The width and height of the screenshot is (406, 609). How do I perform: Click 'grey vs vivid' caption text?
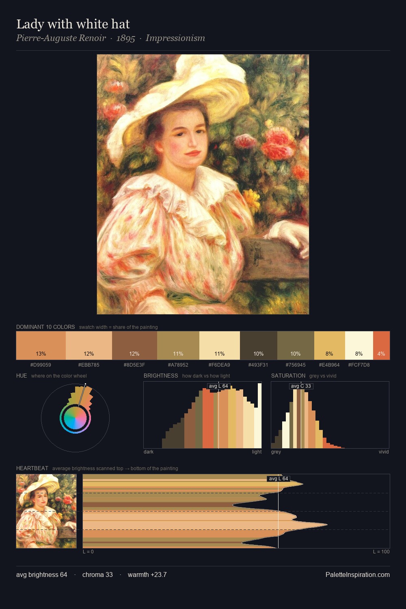pyautogui.click(x=323, y=376)
